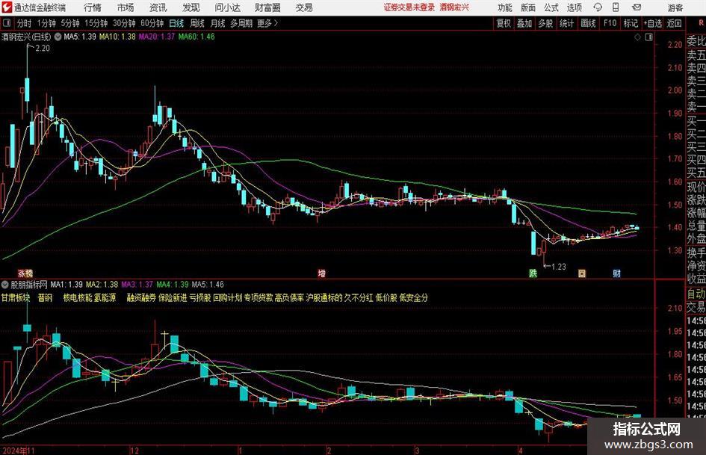Image resolution: width=706 pixels, height=455 pixels.
Task: Open the 公式 menu
Action: tap(551, 7)
